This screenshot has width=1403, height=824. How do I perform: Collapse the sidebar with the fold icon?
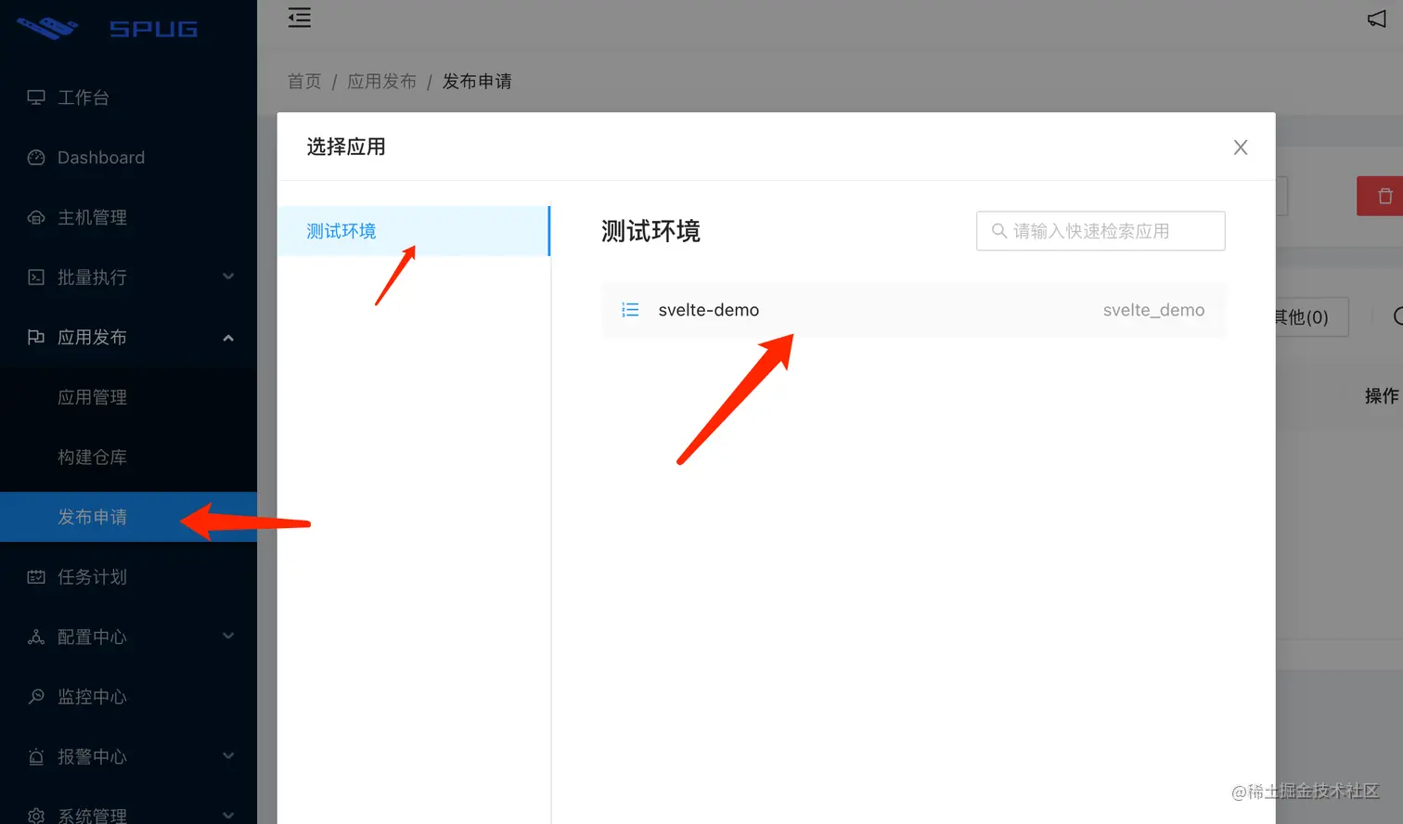point(299,18)
